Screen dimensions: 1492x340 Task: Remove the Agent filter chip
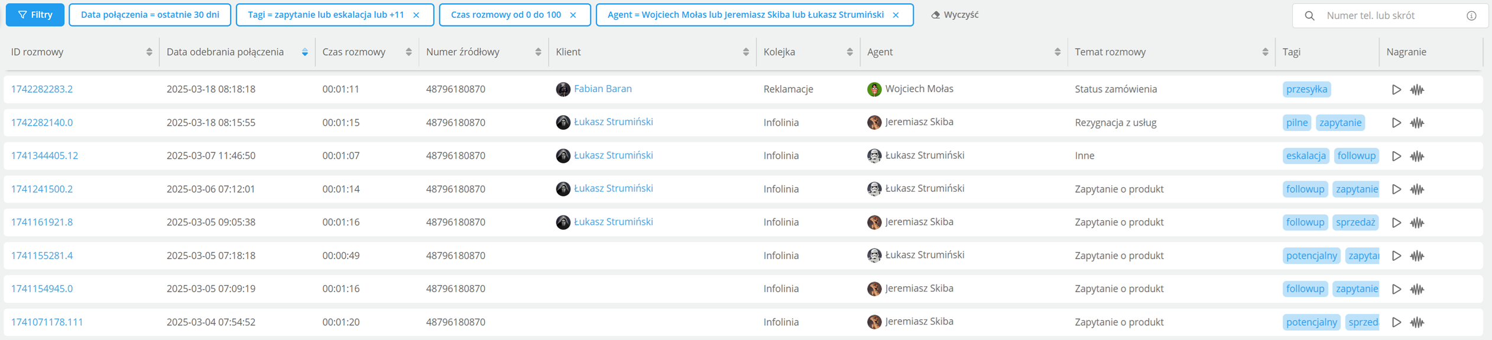tap(896, 15)
